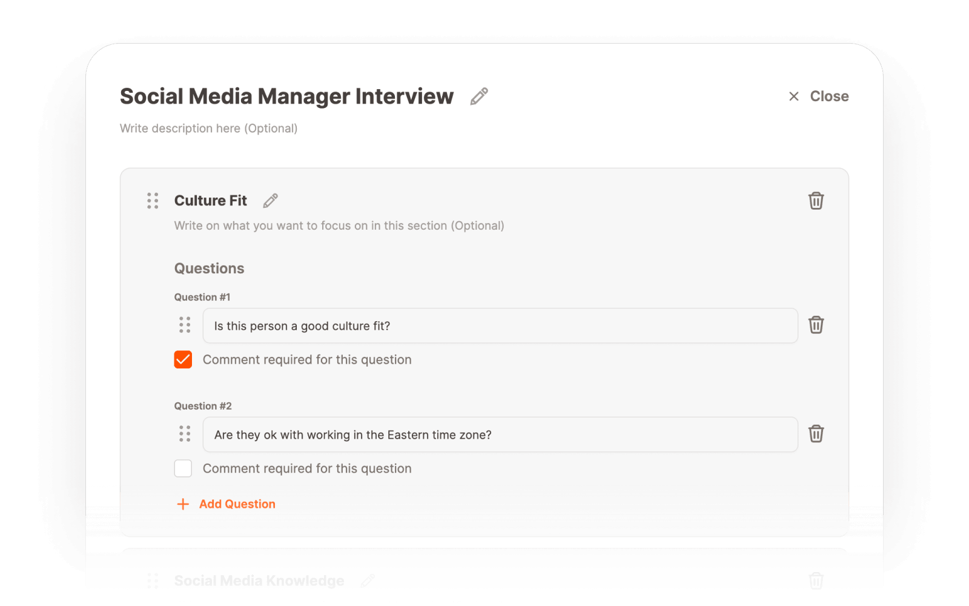
Task: Click the drag handle for Question #1
Action: click(x=185, y=325)
